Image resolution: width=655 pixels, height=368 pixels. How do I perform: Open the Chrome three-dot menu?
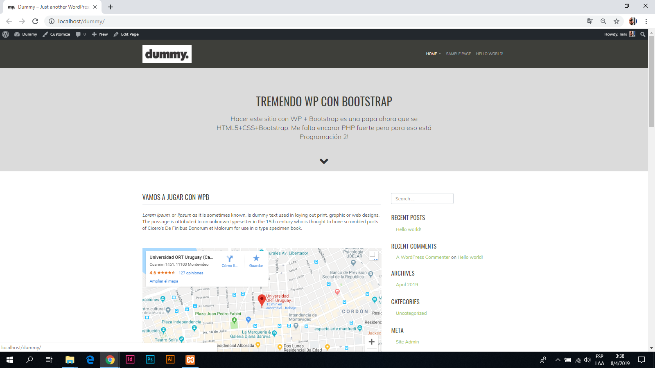click(x=646, y=21)
